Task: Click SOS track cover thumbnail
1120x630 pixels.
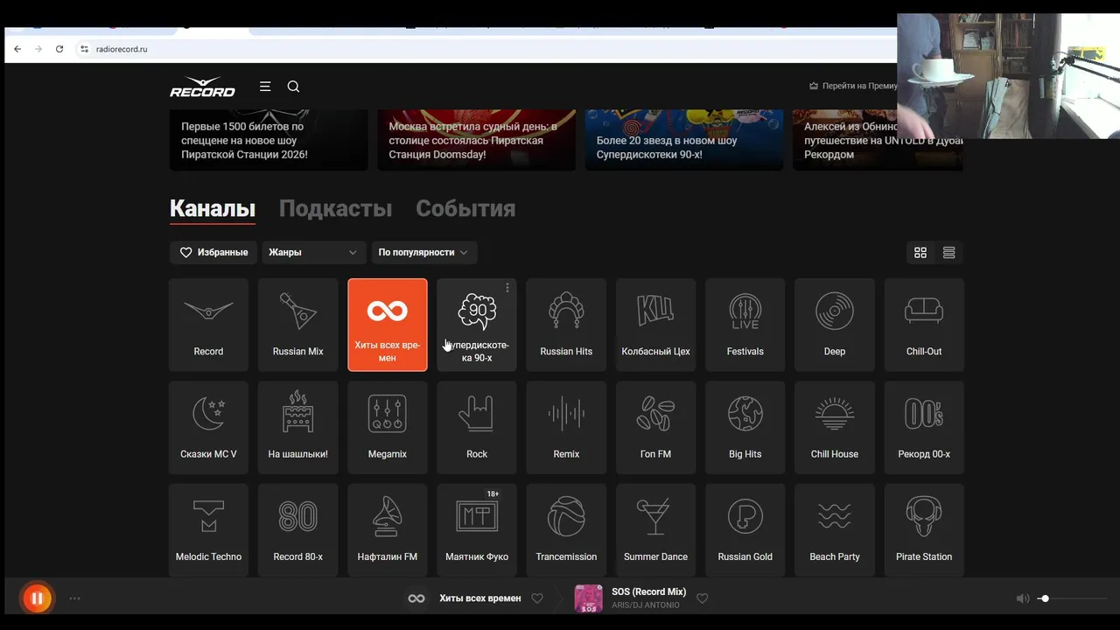Action: coord(588,598)
